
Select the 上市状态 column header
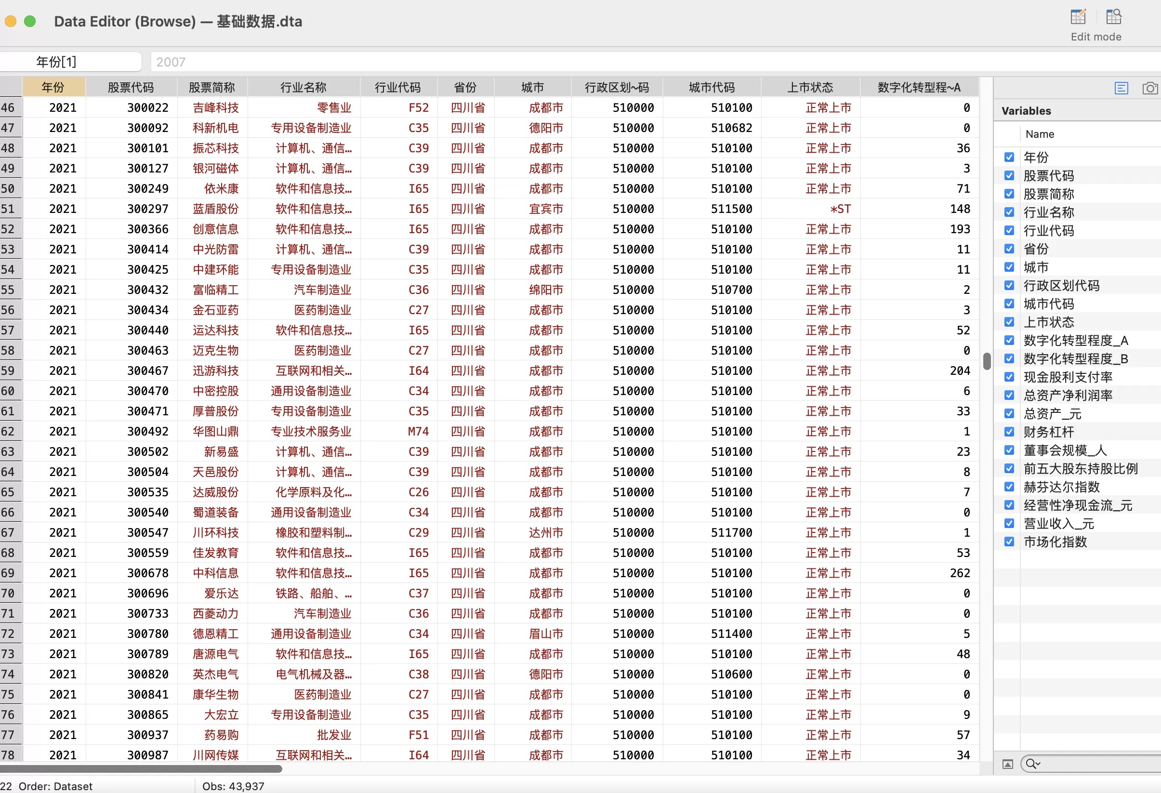810,88
